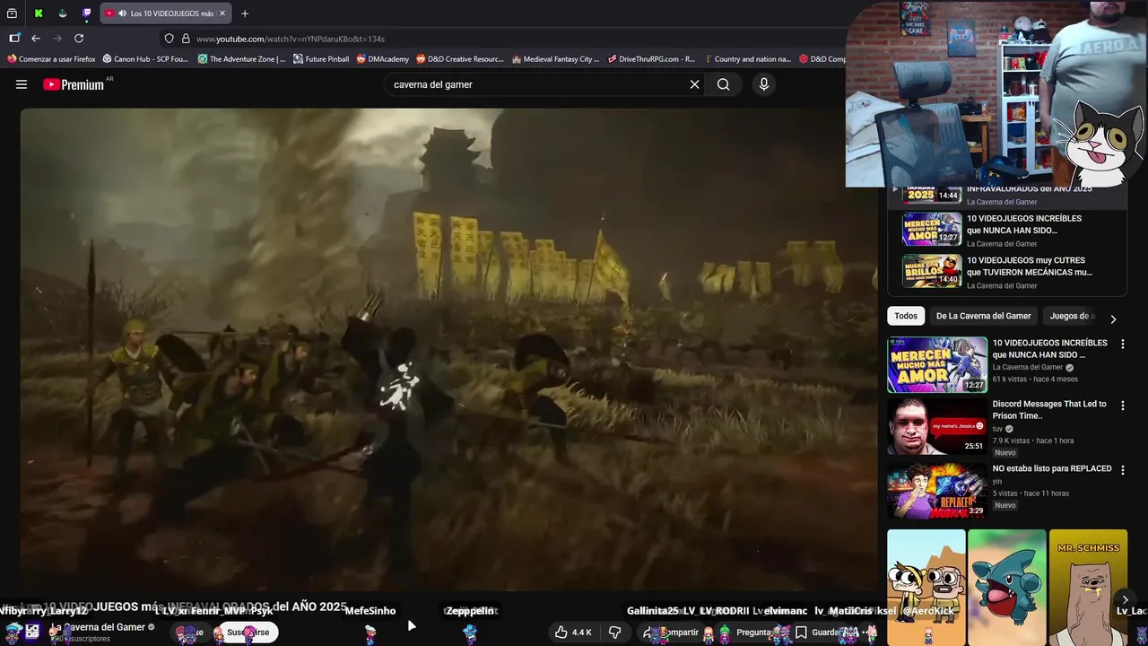1148x646 pixels.
Task: Open the MR. SCHMISS short thumbnail
Action: click(x=1088, y=588)
